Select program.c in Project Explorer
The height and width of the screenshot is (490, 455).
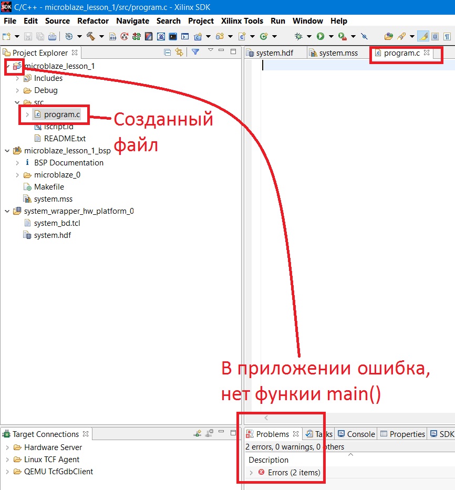(62, 114)
